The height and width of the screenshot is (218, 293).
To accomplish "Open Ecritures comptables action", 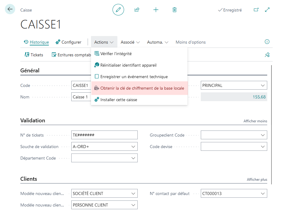I will [x=71, y=55].
